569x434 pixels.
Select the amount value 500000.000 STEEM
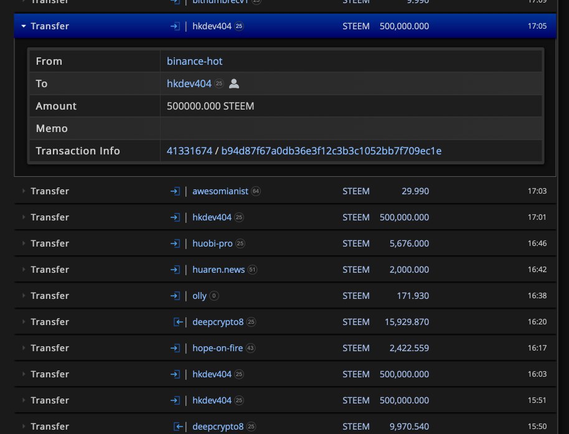pos(210,106)
